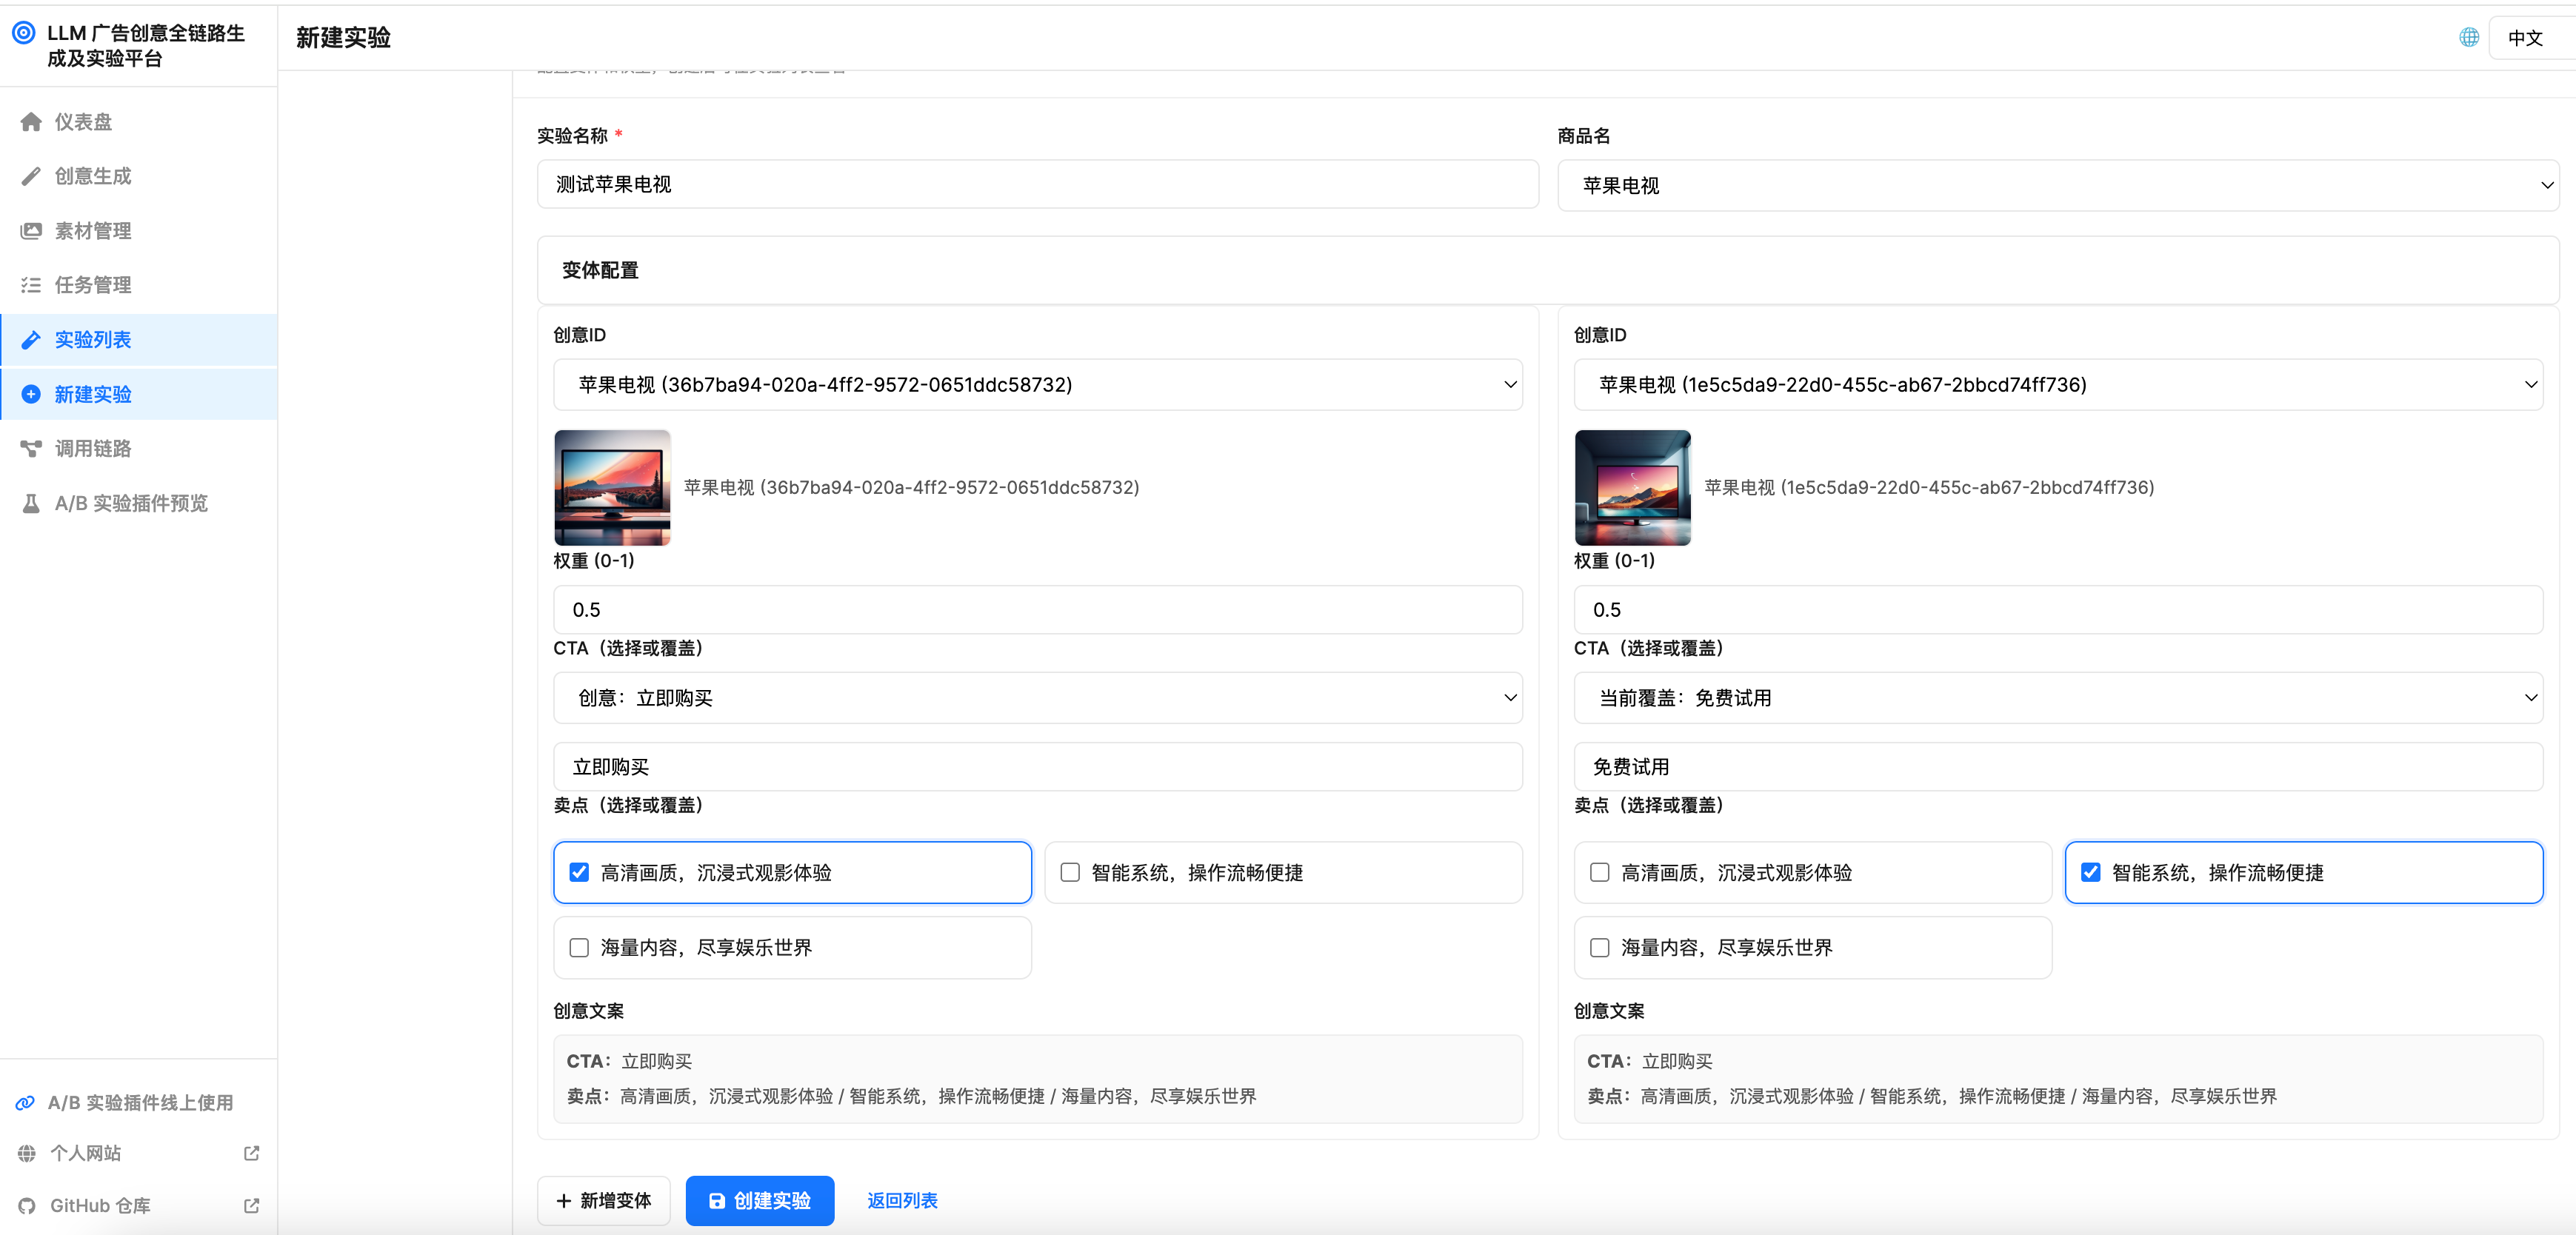Check 高清画质 selling point in second variant
2576x1235 pixels.
[1600, 872]
